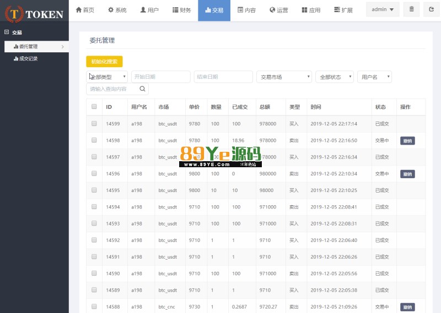Click the btc_cnc market cell

[166, 307]
